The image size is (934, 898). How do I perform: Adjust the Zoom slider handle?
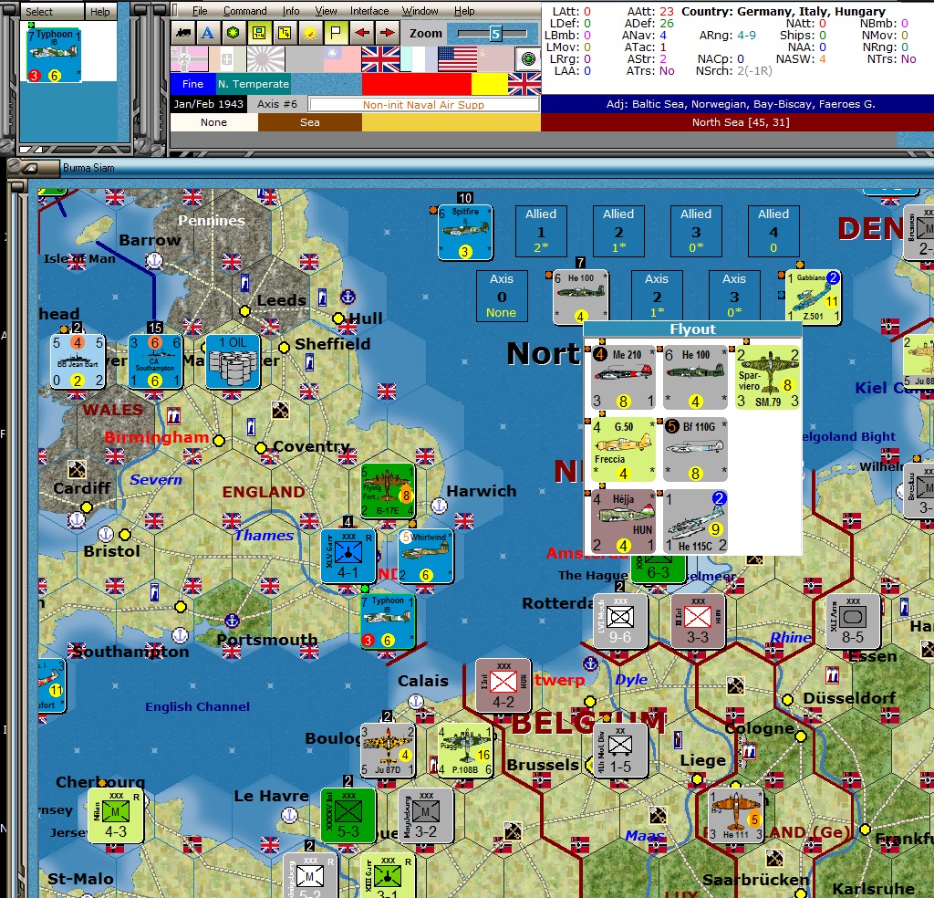[x=495, y=34]
